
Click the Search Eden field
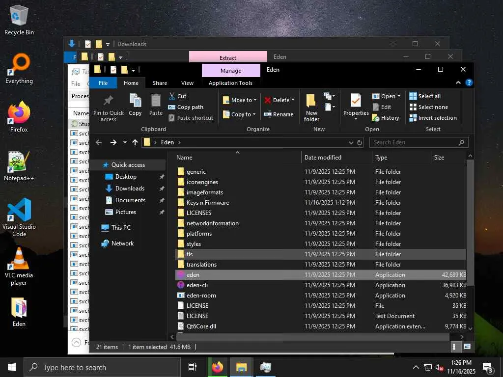[419, 142]
